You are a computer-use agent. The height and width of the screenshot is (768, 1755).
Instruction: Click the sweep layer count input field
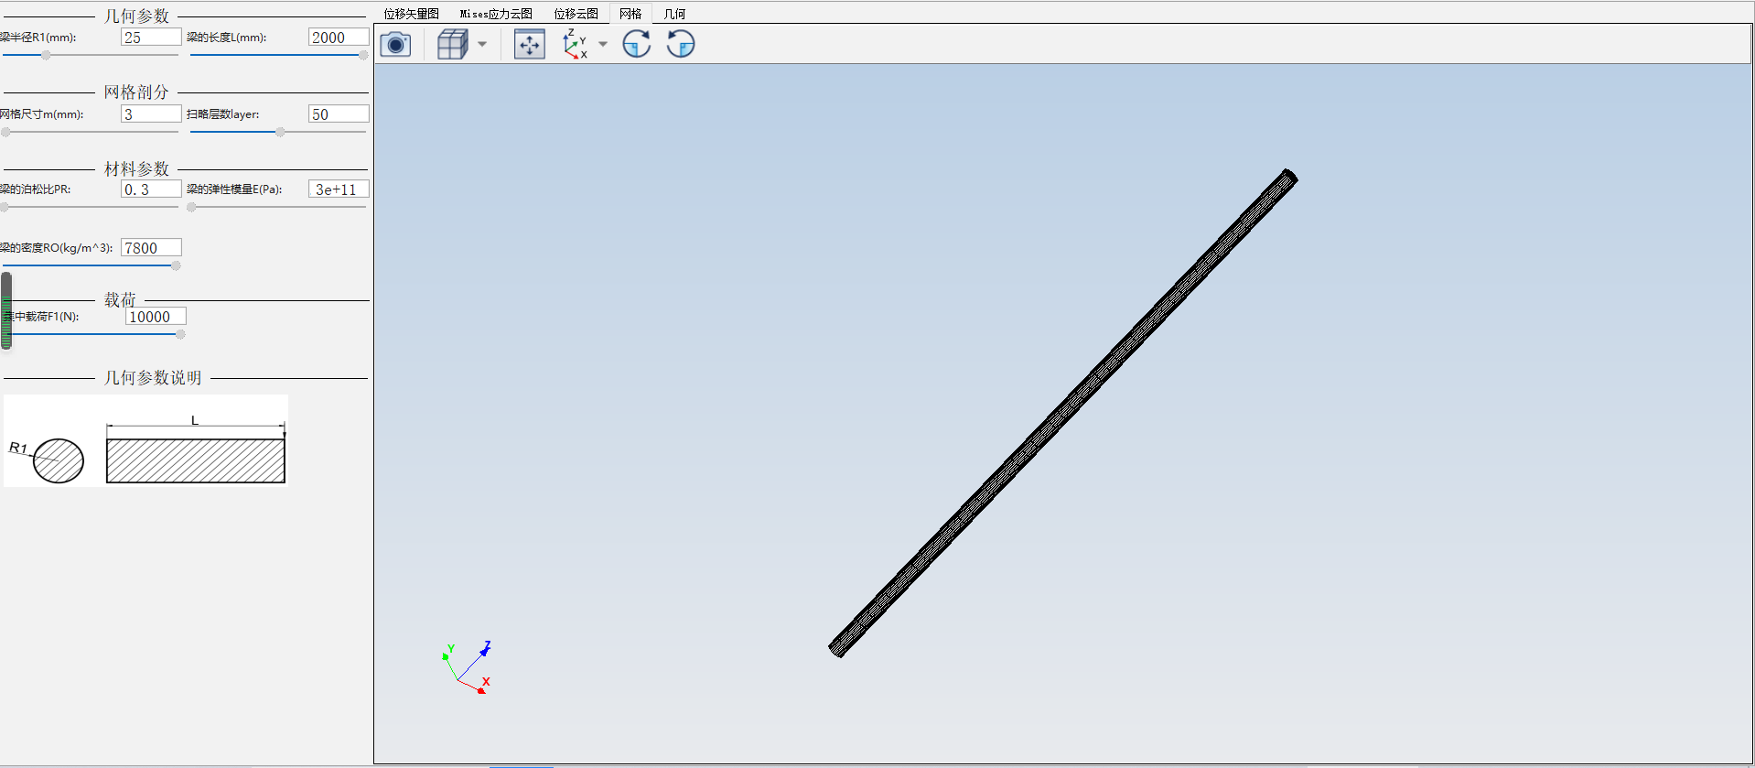(x=339, y=114)
